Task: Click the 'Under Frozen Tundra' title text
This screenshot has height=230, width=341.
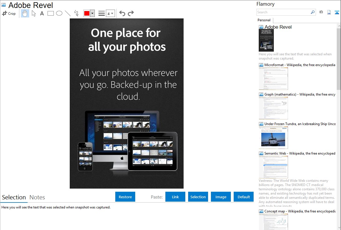Action: (x=300, y=124)
